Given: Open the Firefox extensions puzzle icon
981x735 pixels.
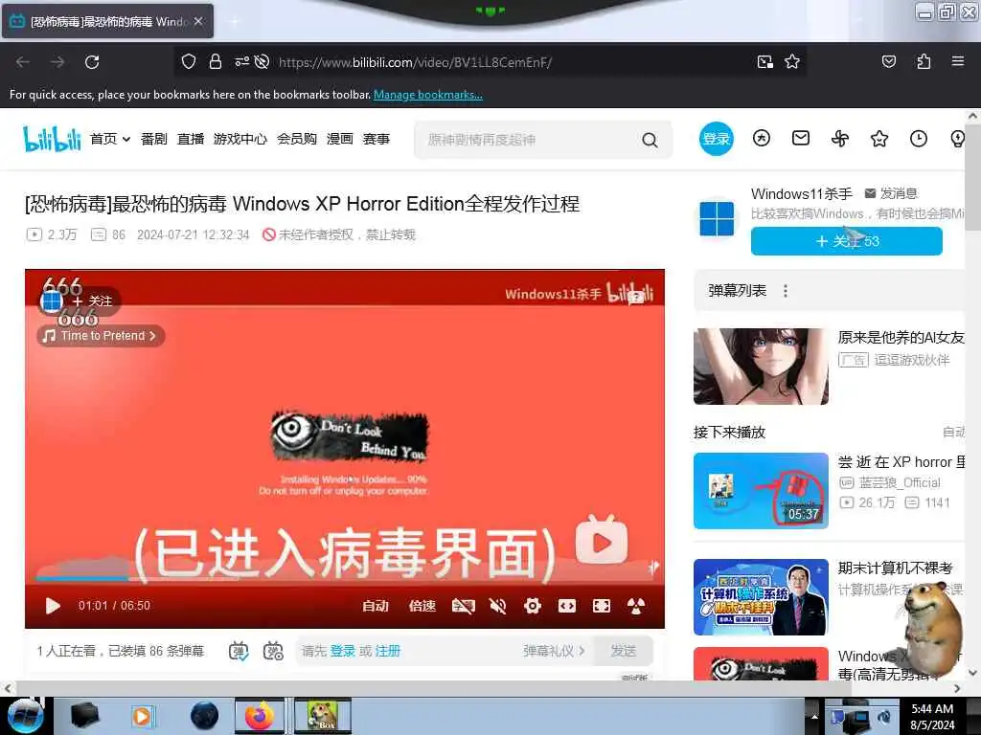Looking at the screenshot, I should click(924, 61).
